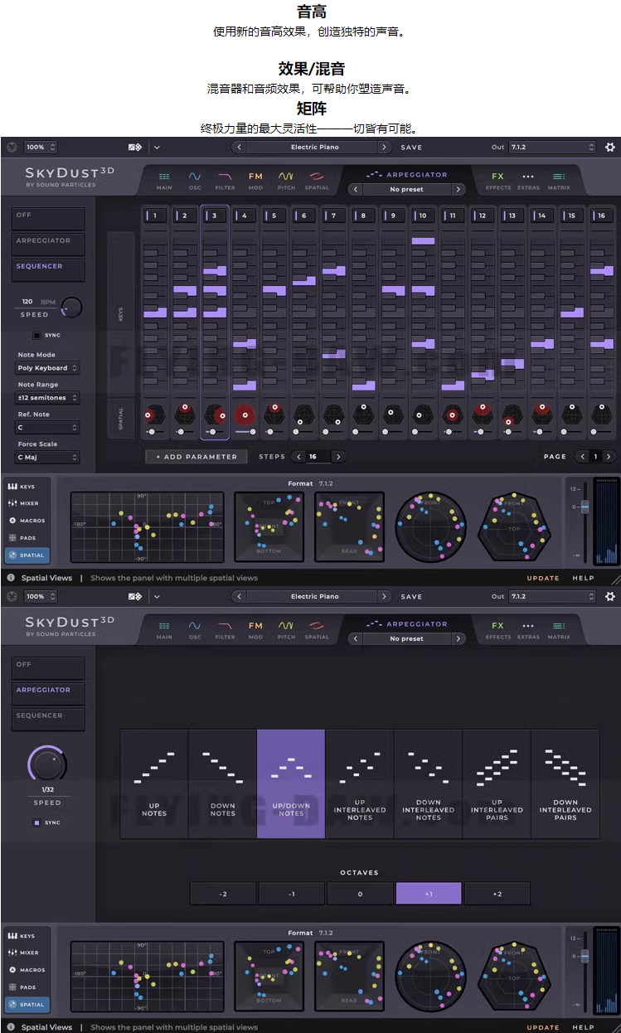Adjust the 1/32 speed knob in lower window
The width and height of the screenshot is (621, 1033).
coord(47,764)
